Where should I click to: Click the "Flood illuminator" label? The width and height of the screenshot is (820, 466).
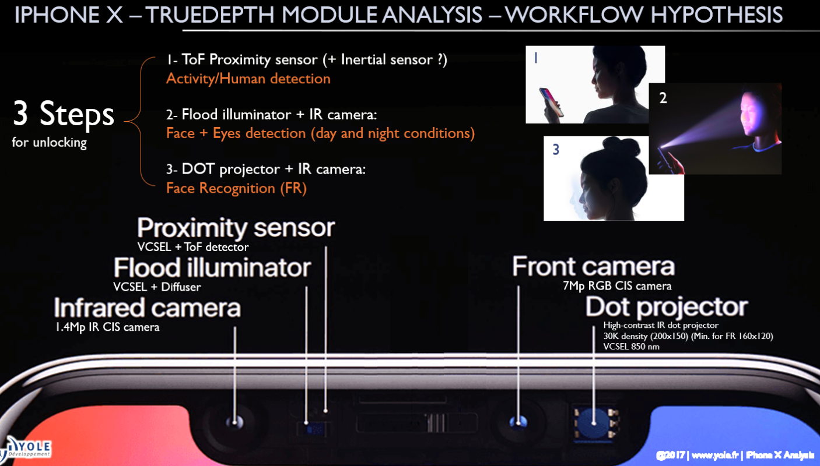[x=212, y=268]
